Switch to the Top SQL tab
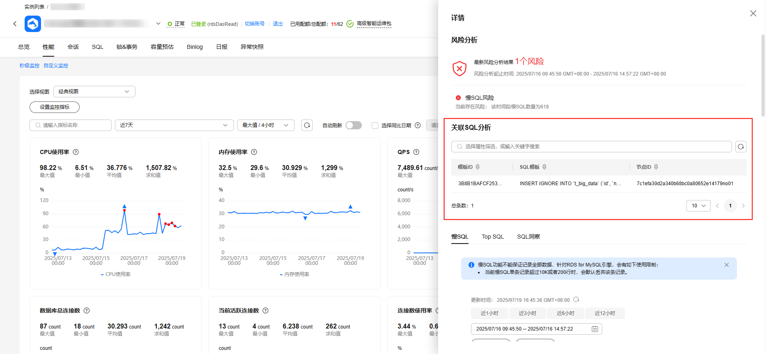Screen dimensions: 766x354 point(493,237)
